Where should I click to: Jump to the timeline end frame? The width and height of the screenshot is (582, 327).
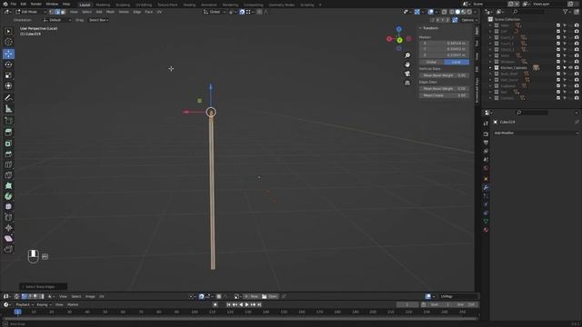[259, 305]
